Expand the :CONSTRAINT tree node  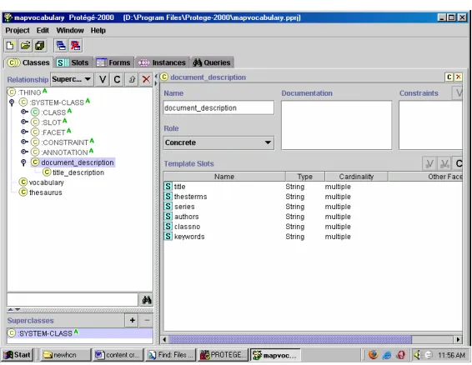click(24, 142)
